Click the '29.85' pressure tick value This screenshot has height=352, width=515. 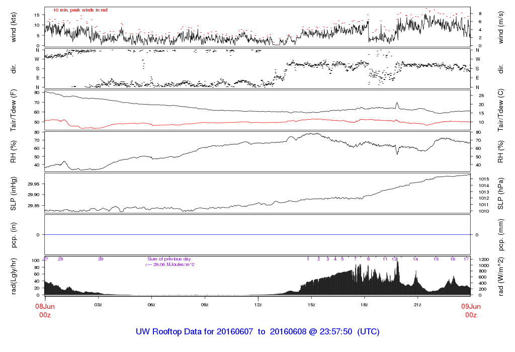pos(34,206)
